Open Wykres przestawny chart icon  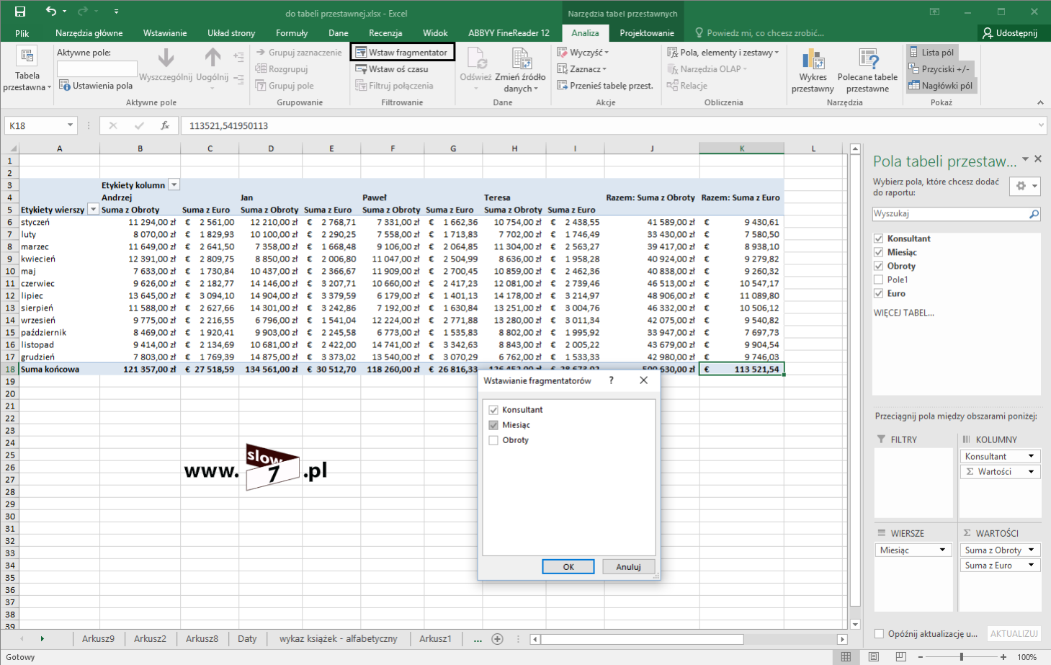813,60
